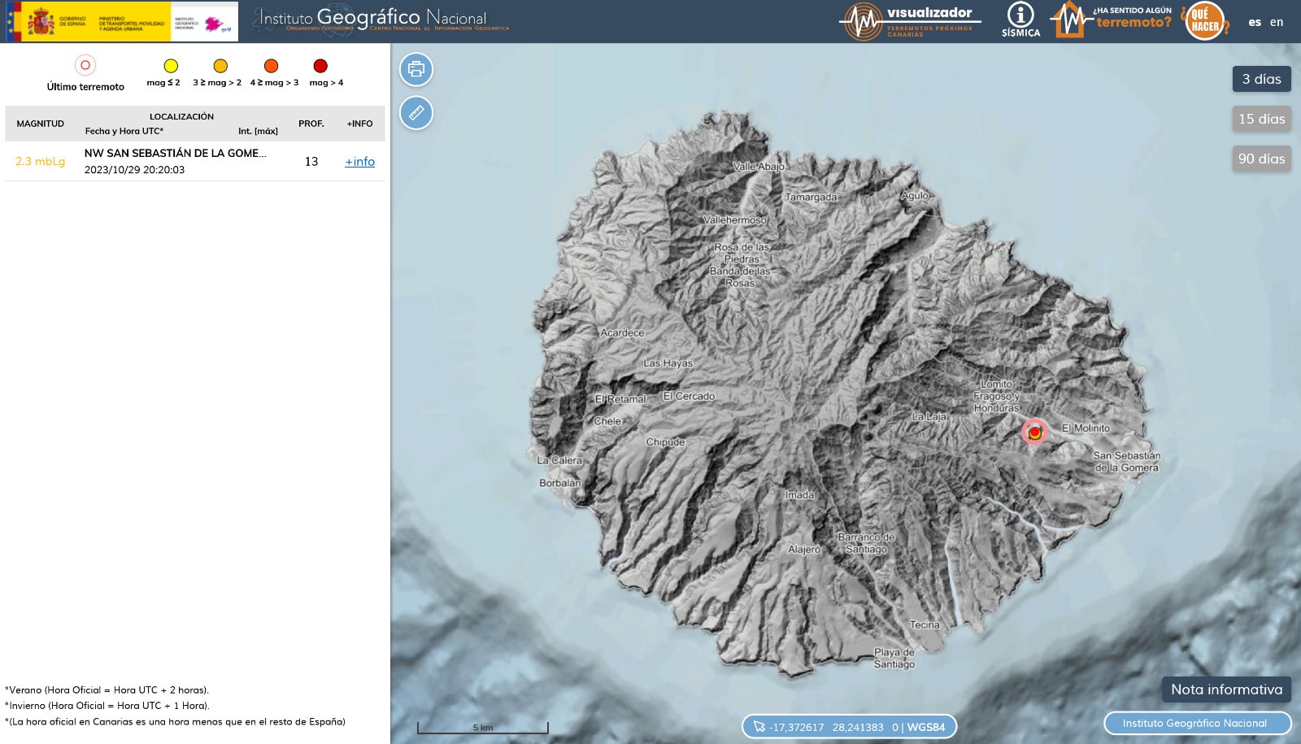Click the 3 ≥ mag > 2 legend dot

[x=220, y=66]
